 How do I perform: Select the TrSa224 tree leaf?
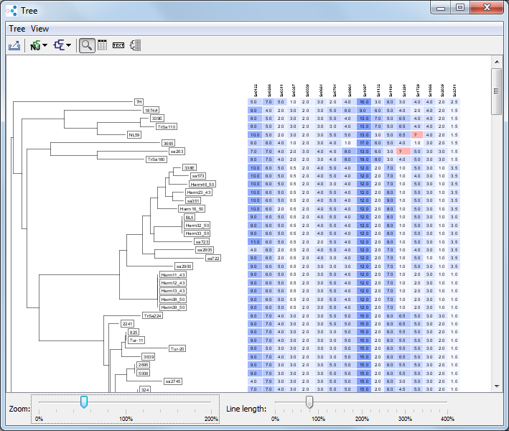click(152, 315)
